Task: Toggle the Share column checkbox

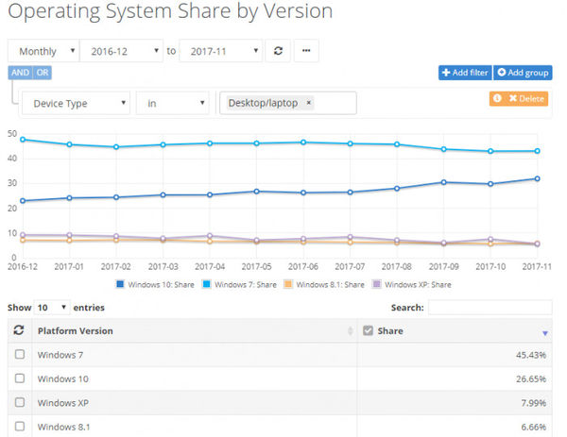Action: (368, 330)
